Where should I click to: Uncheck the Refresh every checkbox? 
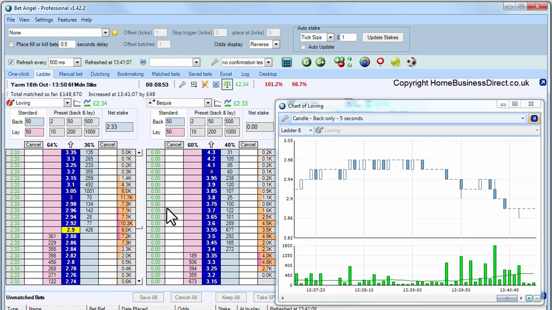[x=11, y=62]
